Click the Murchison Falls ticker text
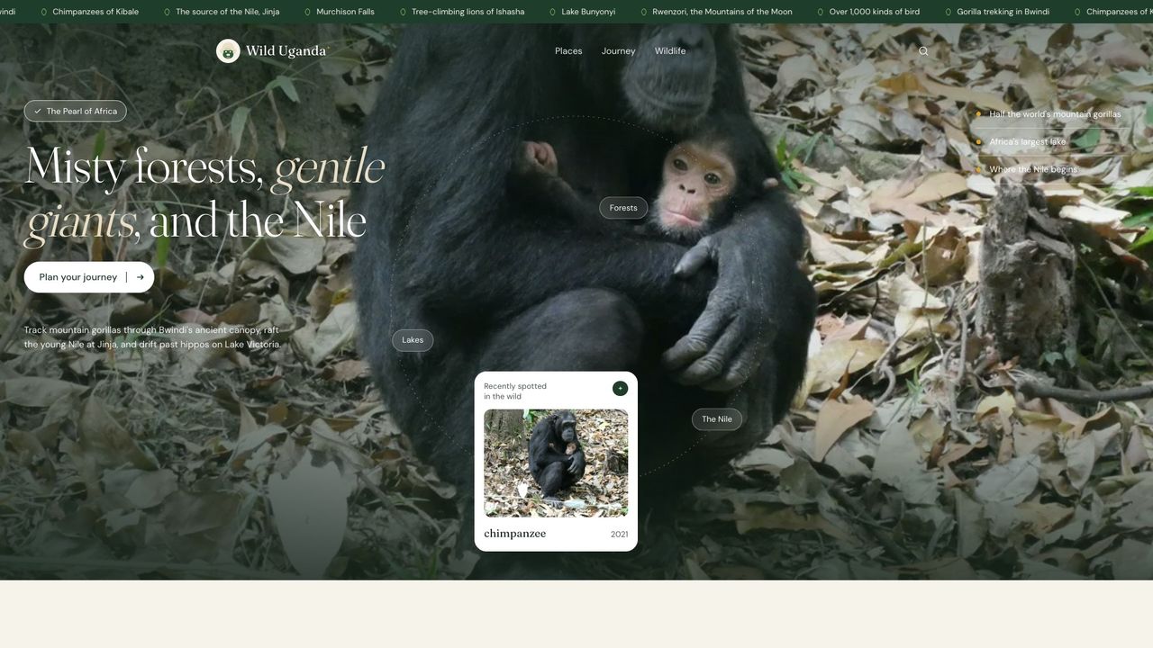This screenshot has width=1153, height=648. click(x=345, y=12)
